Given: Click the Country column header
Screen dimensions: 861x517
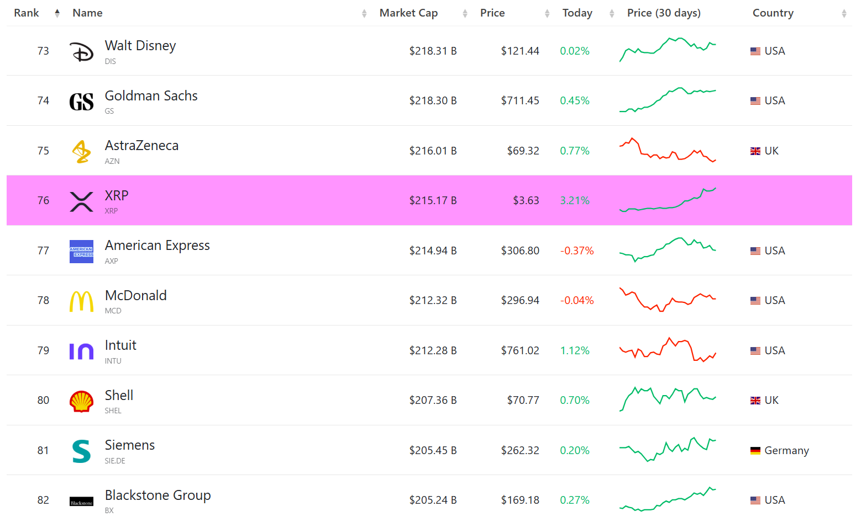Looking at the screenshot, I should coord(773,13).
